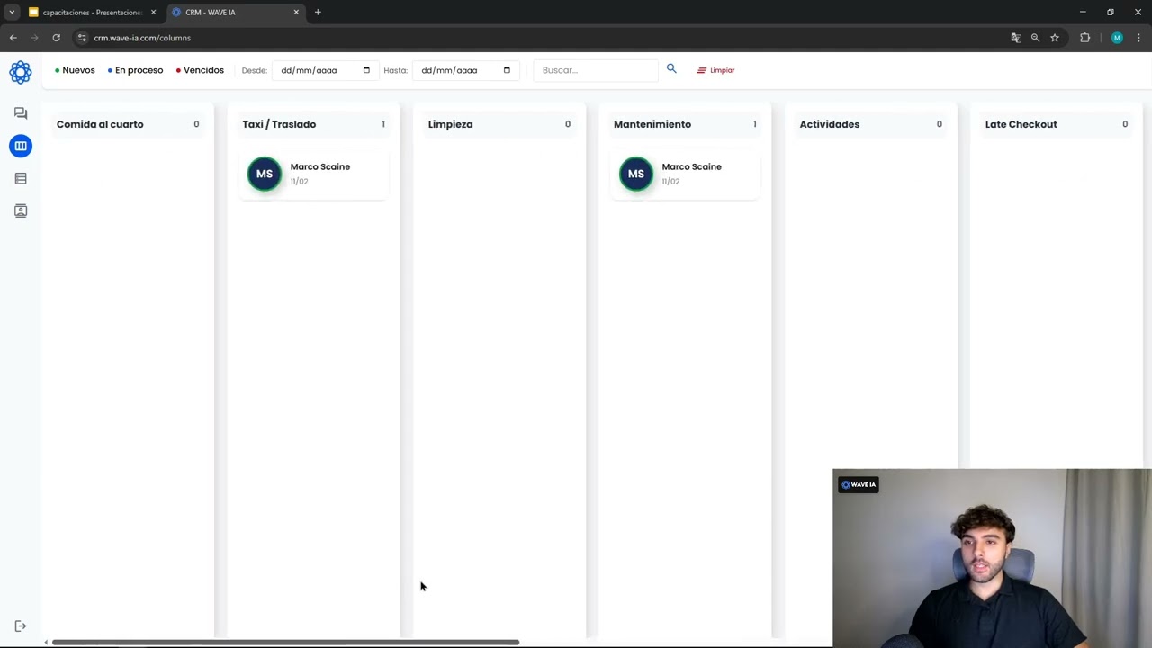Bookmark this page with the star
This screenshot has width=1152, height=648.
tap(1055, 38)
